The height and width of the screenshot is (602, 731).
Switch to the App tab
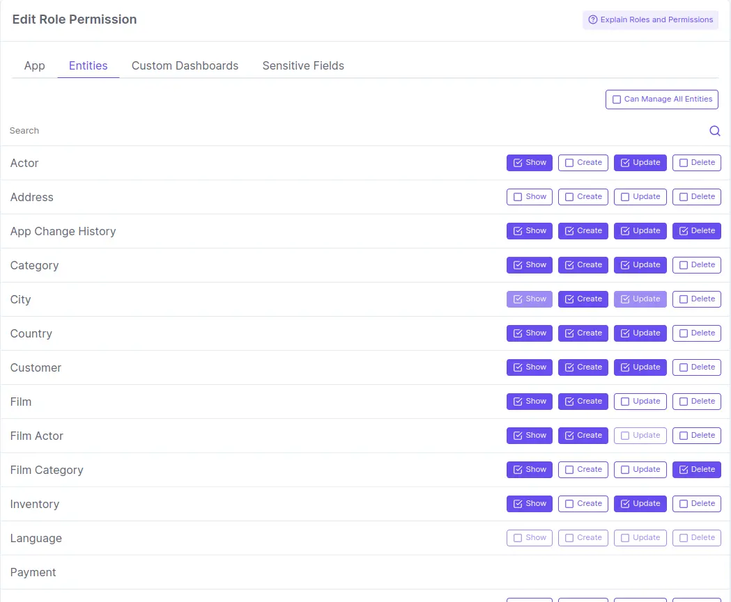(34, 65)
